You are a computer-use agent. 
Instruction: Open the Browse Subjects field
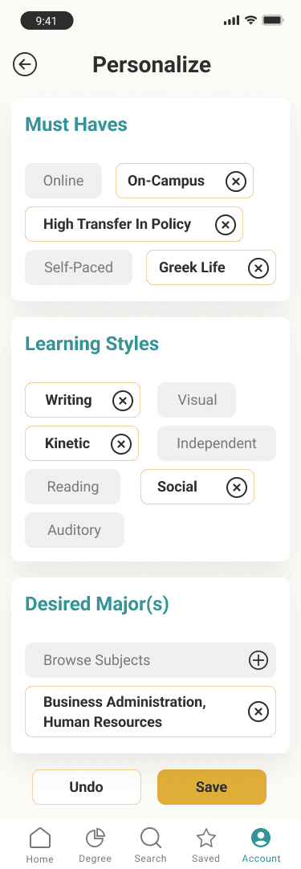(x=150, y=660)
